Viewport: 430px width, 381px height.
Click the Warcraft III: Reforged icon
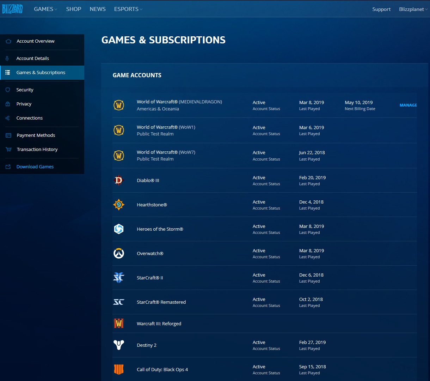[119, 323]
